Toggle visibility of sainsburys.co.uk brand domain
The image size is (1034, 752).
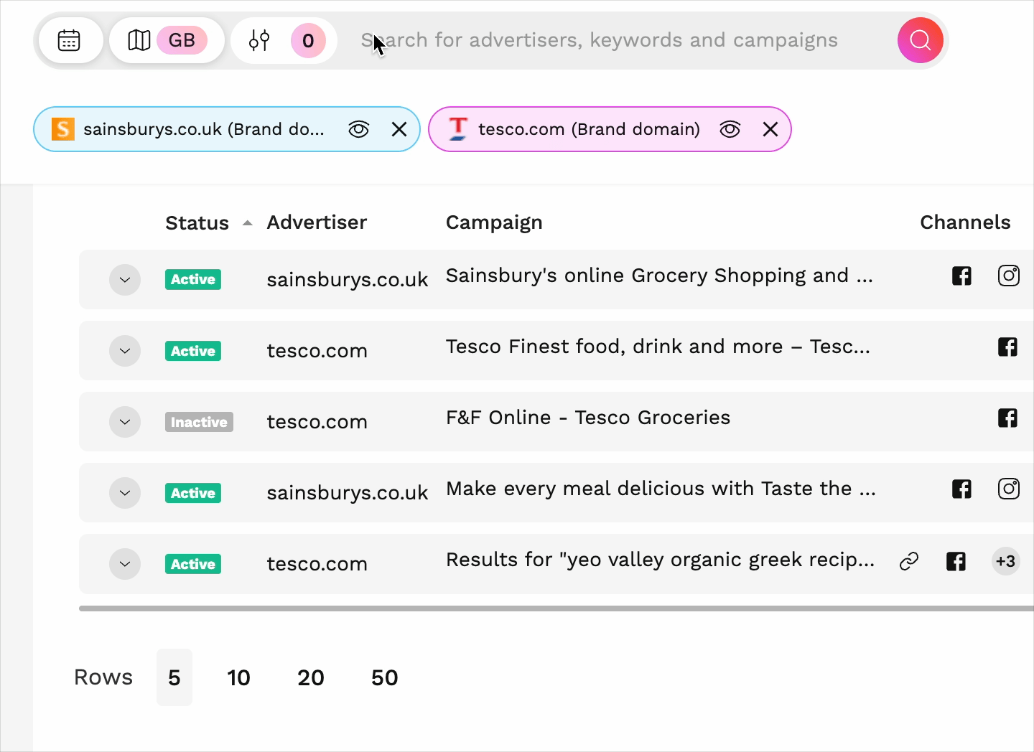(x=358, y=129)
